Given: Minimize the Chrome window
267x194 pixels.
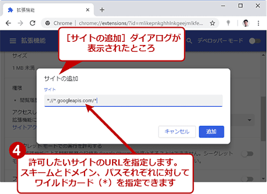Looking at the screenshot, I should (x=223, y=6).
